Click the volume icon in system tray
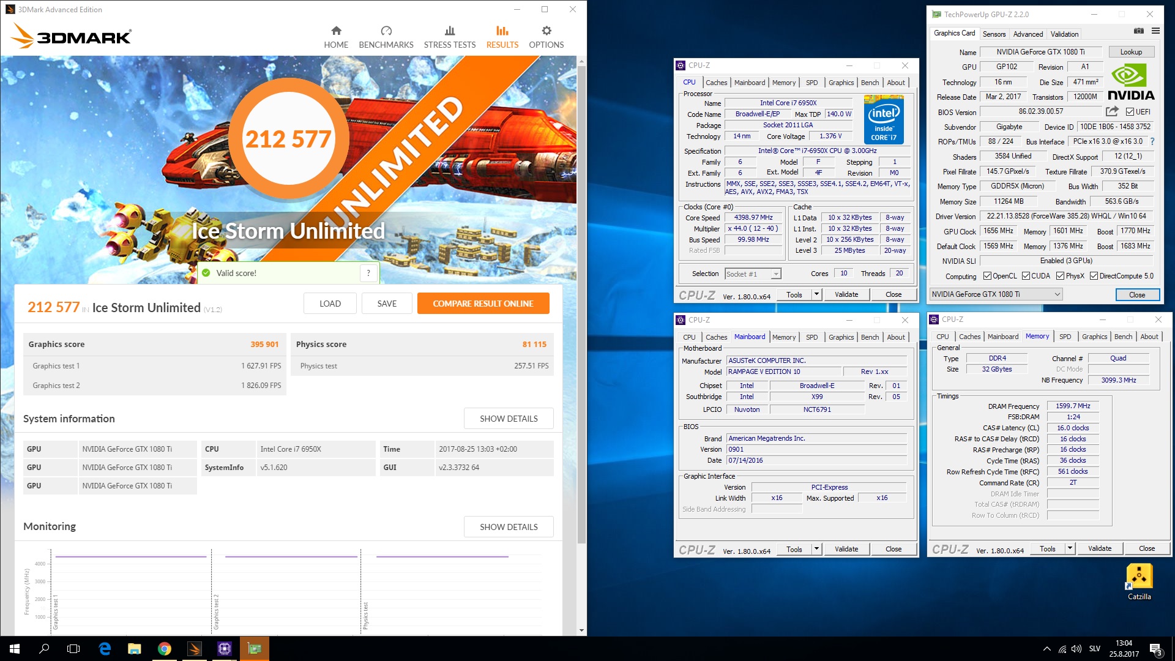The width and height of the screenshot is (1175, 661). point(1076,649)
